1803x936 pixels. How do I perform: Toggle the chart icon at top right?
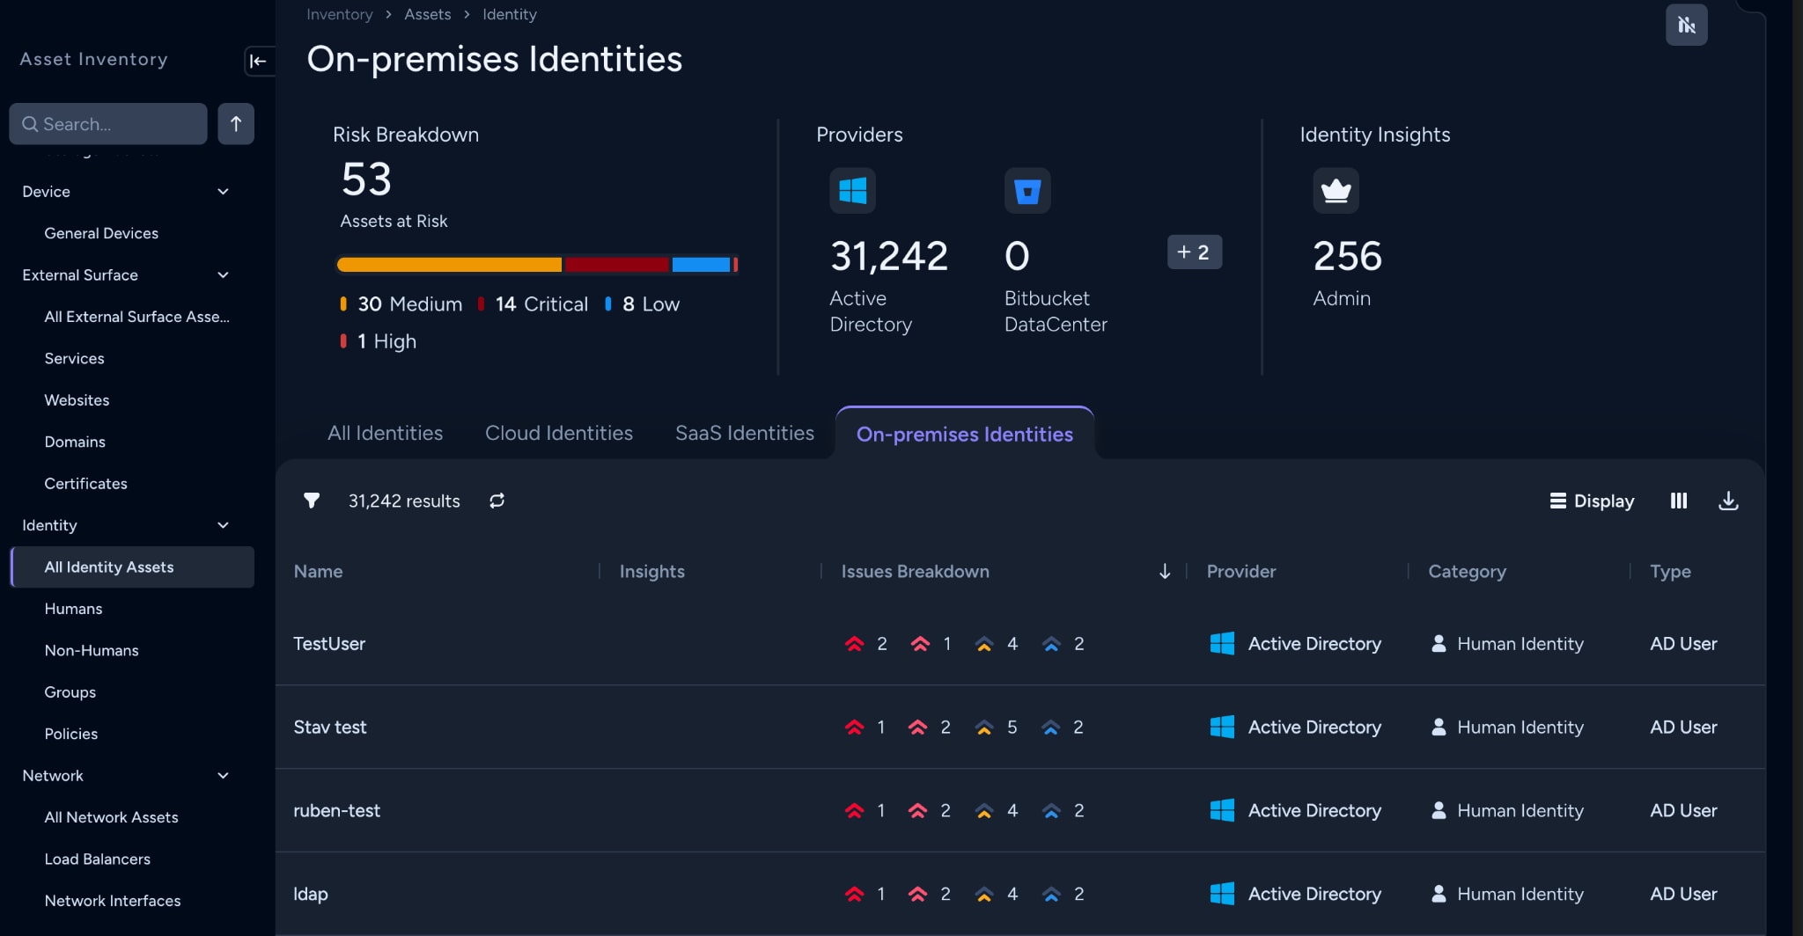coord(1686,25)
